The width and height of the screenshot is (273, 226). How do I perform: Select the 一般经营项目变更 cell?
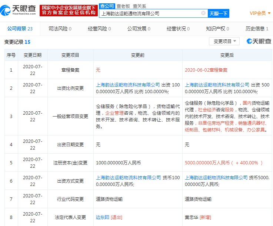tap(70, 116)
